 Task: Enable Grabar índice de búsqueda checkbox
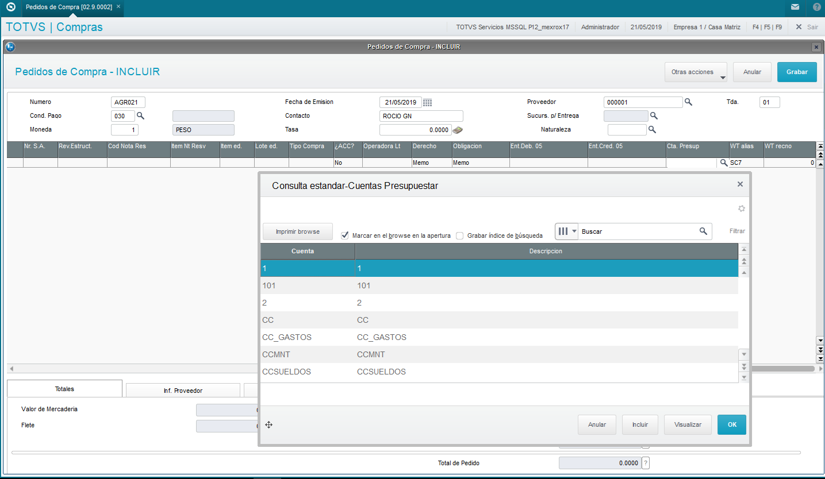(x=460, y=235)
